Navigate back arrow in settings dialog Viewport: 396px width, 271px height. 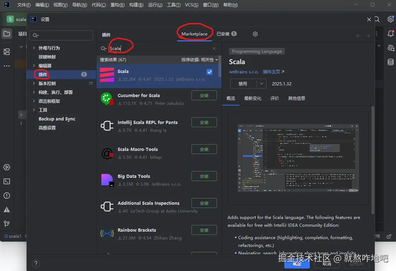pyautogui.click(x=358, y=36)
